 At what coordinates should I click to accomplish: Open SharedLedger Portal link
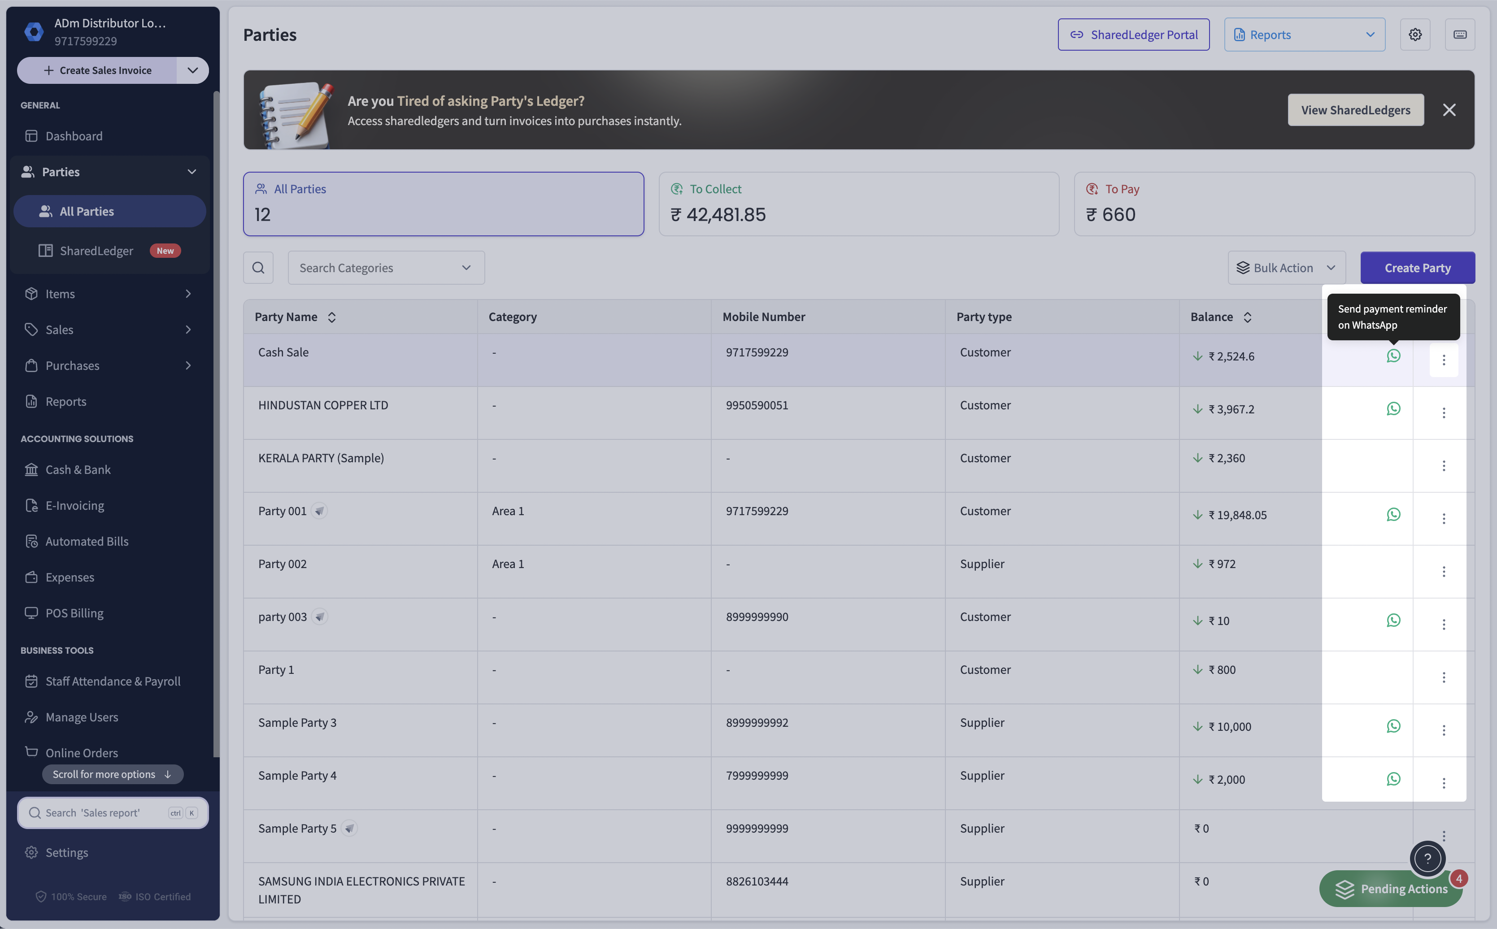coord(1133,35)
